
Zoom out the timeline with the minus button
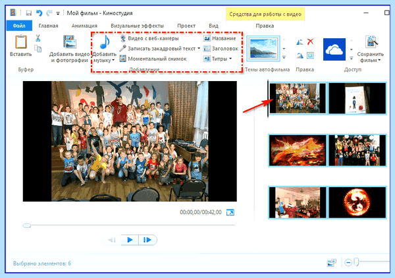click(348, 263)
